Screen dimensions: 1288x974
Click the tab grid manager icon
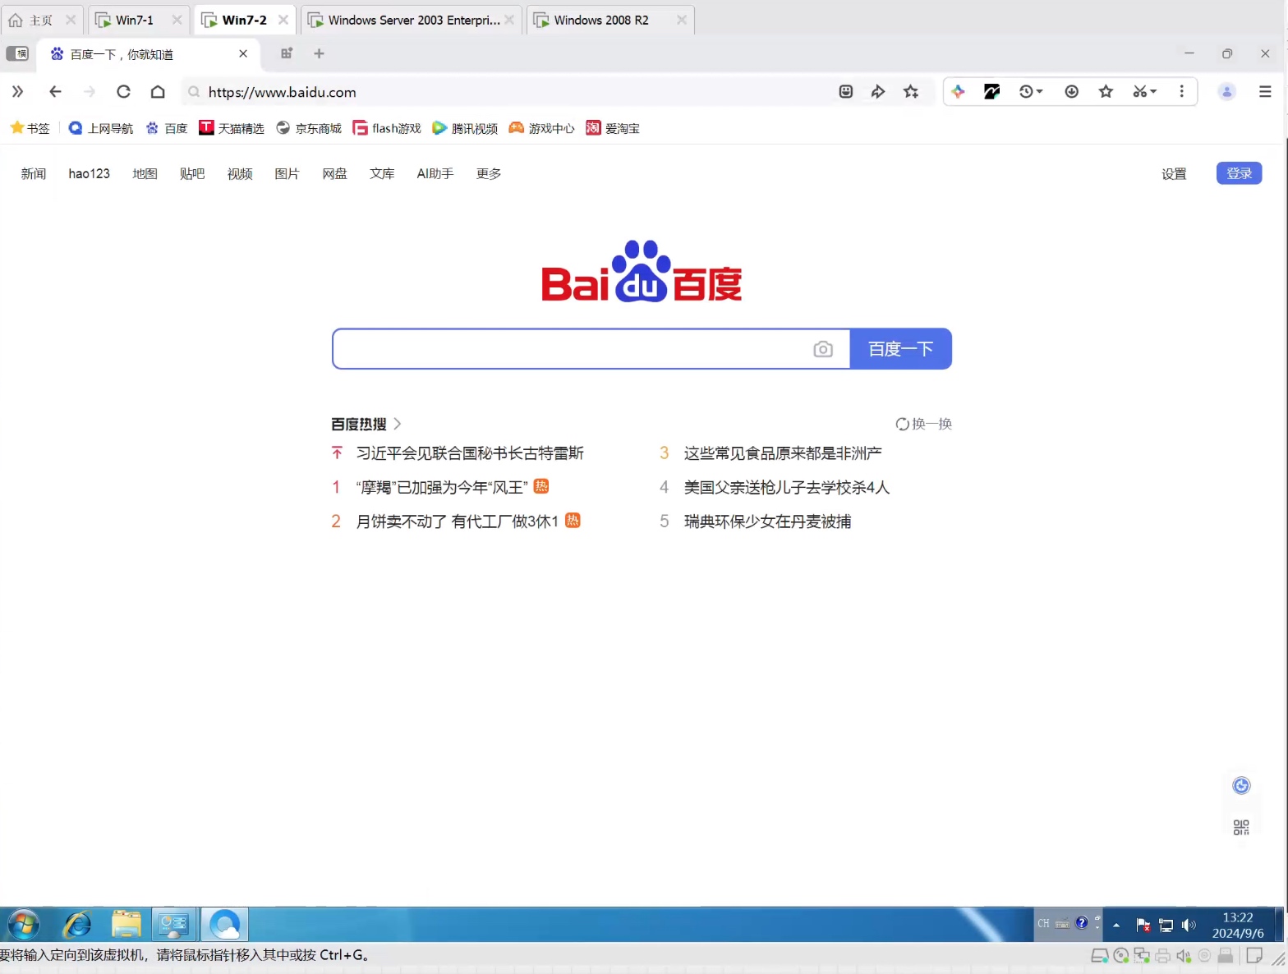pyautogui.click(x=287, y=53)
